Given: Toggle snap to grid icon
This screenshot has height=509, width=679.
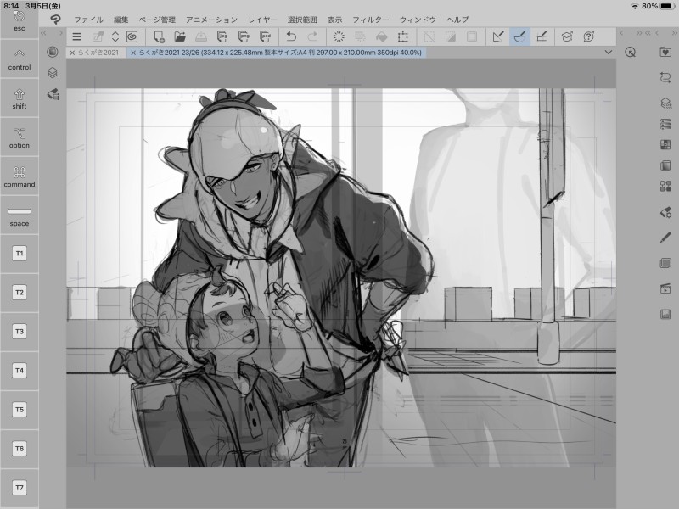Looking at the screenshot, I should [x=542, y=36].
